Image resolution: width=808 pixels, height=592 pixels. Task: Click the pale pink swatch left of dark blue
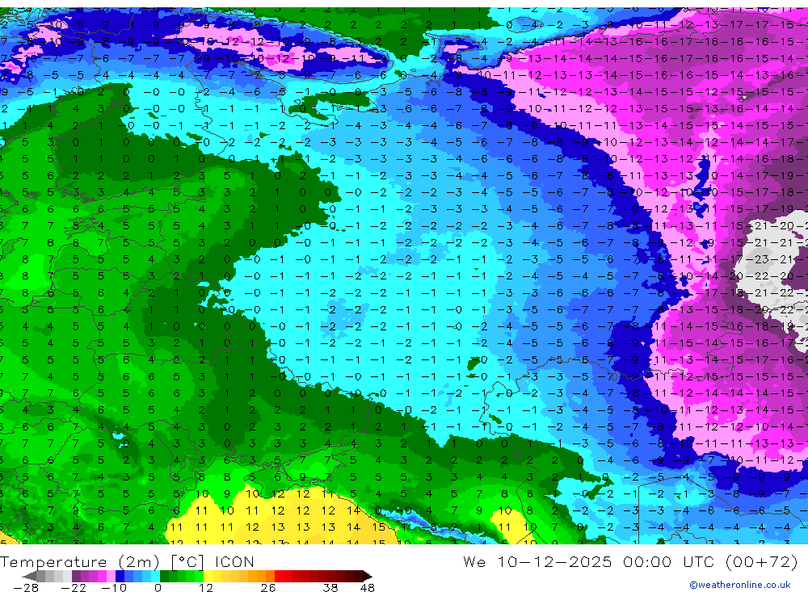pos(111,577)
